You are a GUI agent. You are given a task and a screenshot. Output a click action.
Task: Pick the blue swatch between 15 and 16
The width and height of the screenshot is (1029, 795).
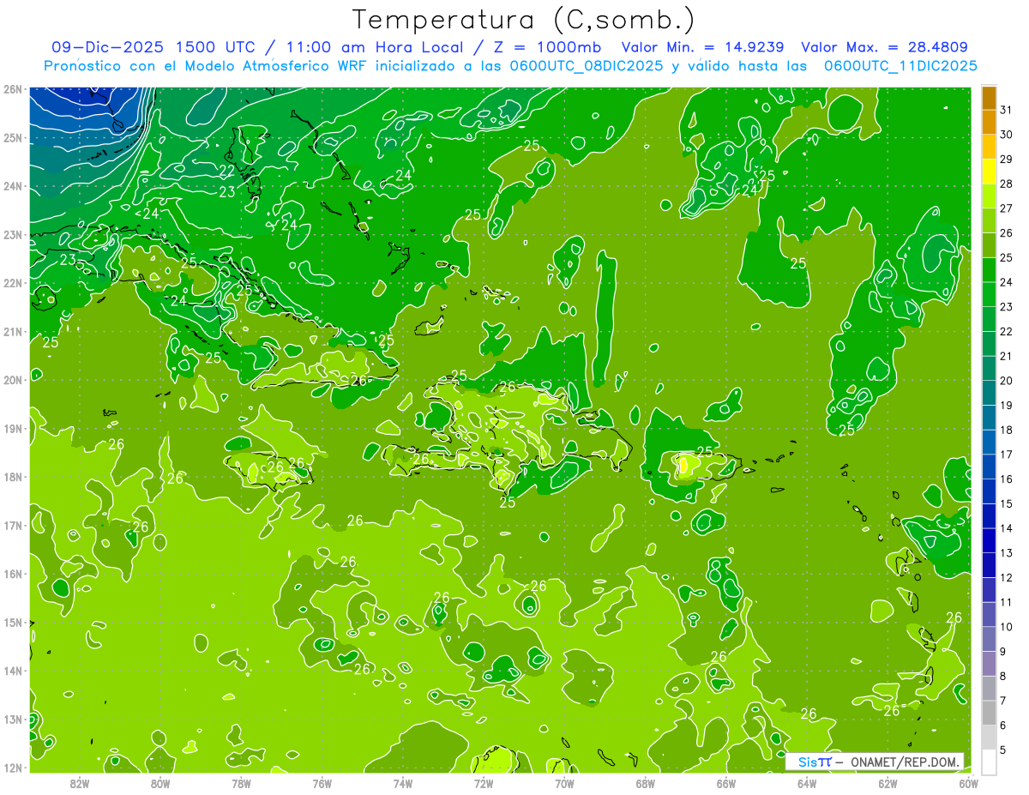coord(989,491)
